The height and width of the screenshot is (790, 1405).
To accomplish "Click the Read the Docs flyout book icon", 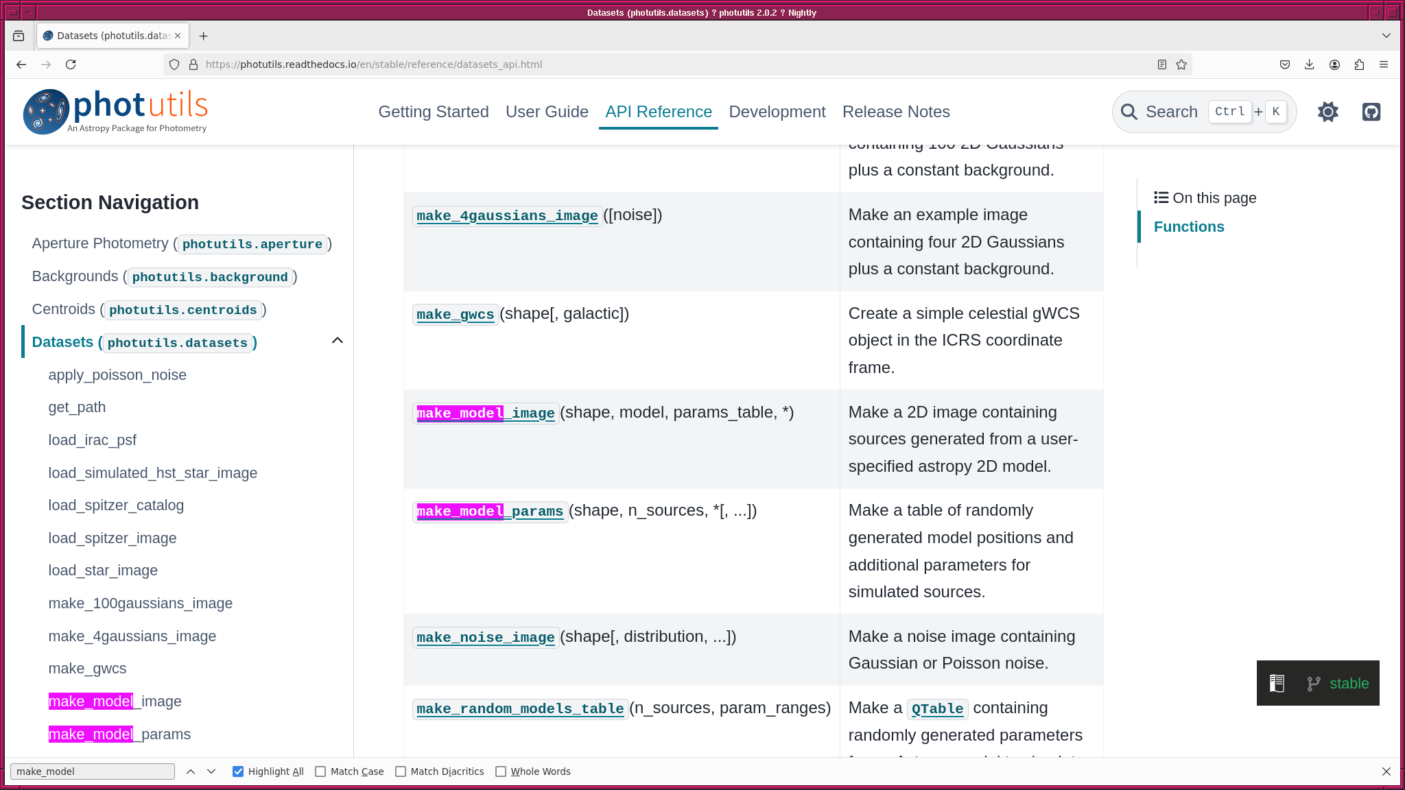I will (1277, 683).
